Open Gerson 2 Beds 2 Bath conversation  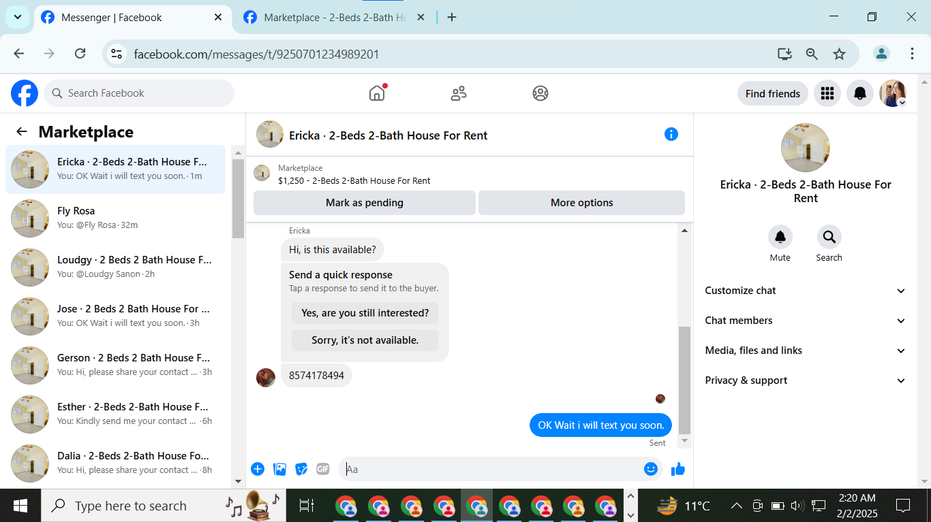point(116,365)
